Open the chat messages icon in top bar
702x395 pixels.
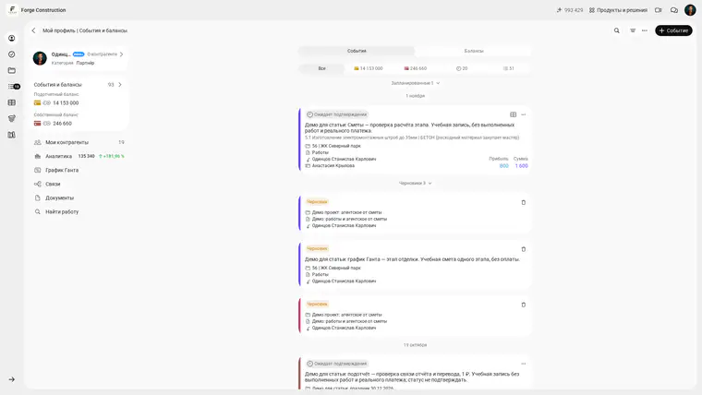coord(673,10)
